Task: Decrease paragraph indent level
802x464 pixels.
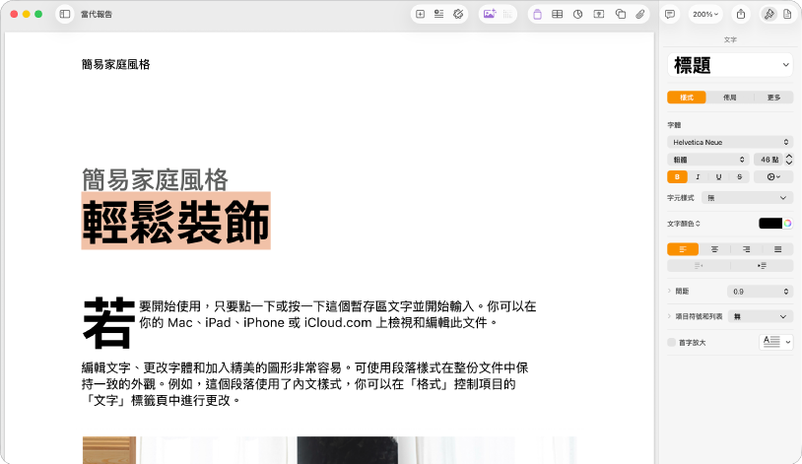Action: pyautogui.click(x=699, y=266)
